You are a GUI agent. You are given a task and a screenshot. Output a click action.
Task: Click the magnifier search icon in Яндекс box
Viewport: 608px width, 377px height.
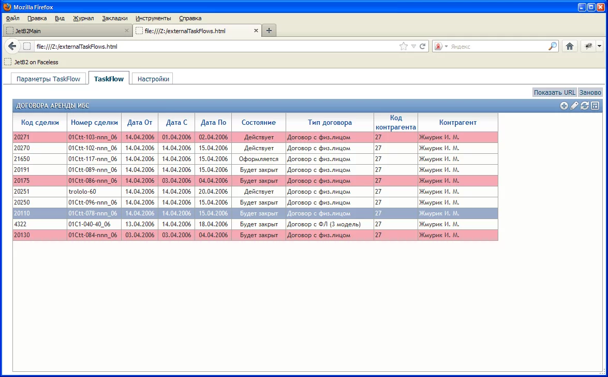(x=553, y=46)
